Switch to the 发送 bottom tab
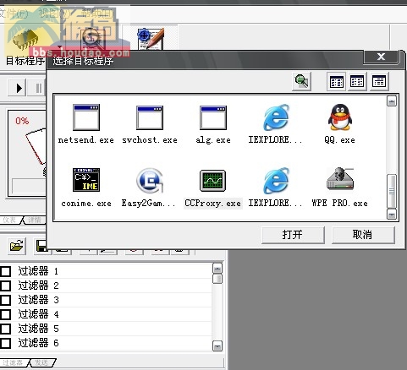The image size is (407, 370). [x=42, y=362]
